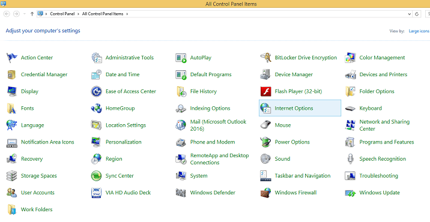Click the Mouse icon
430x222 pixels.
265,125
